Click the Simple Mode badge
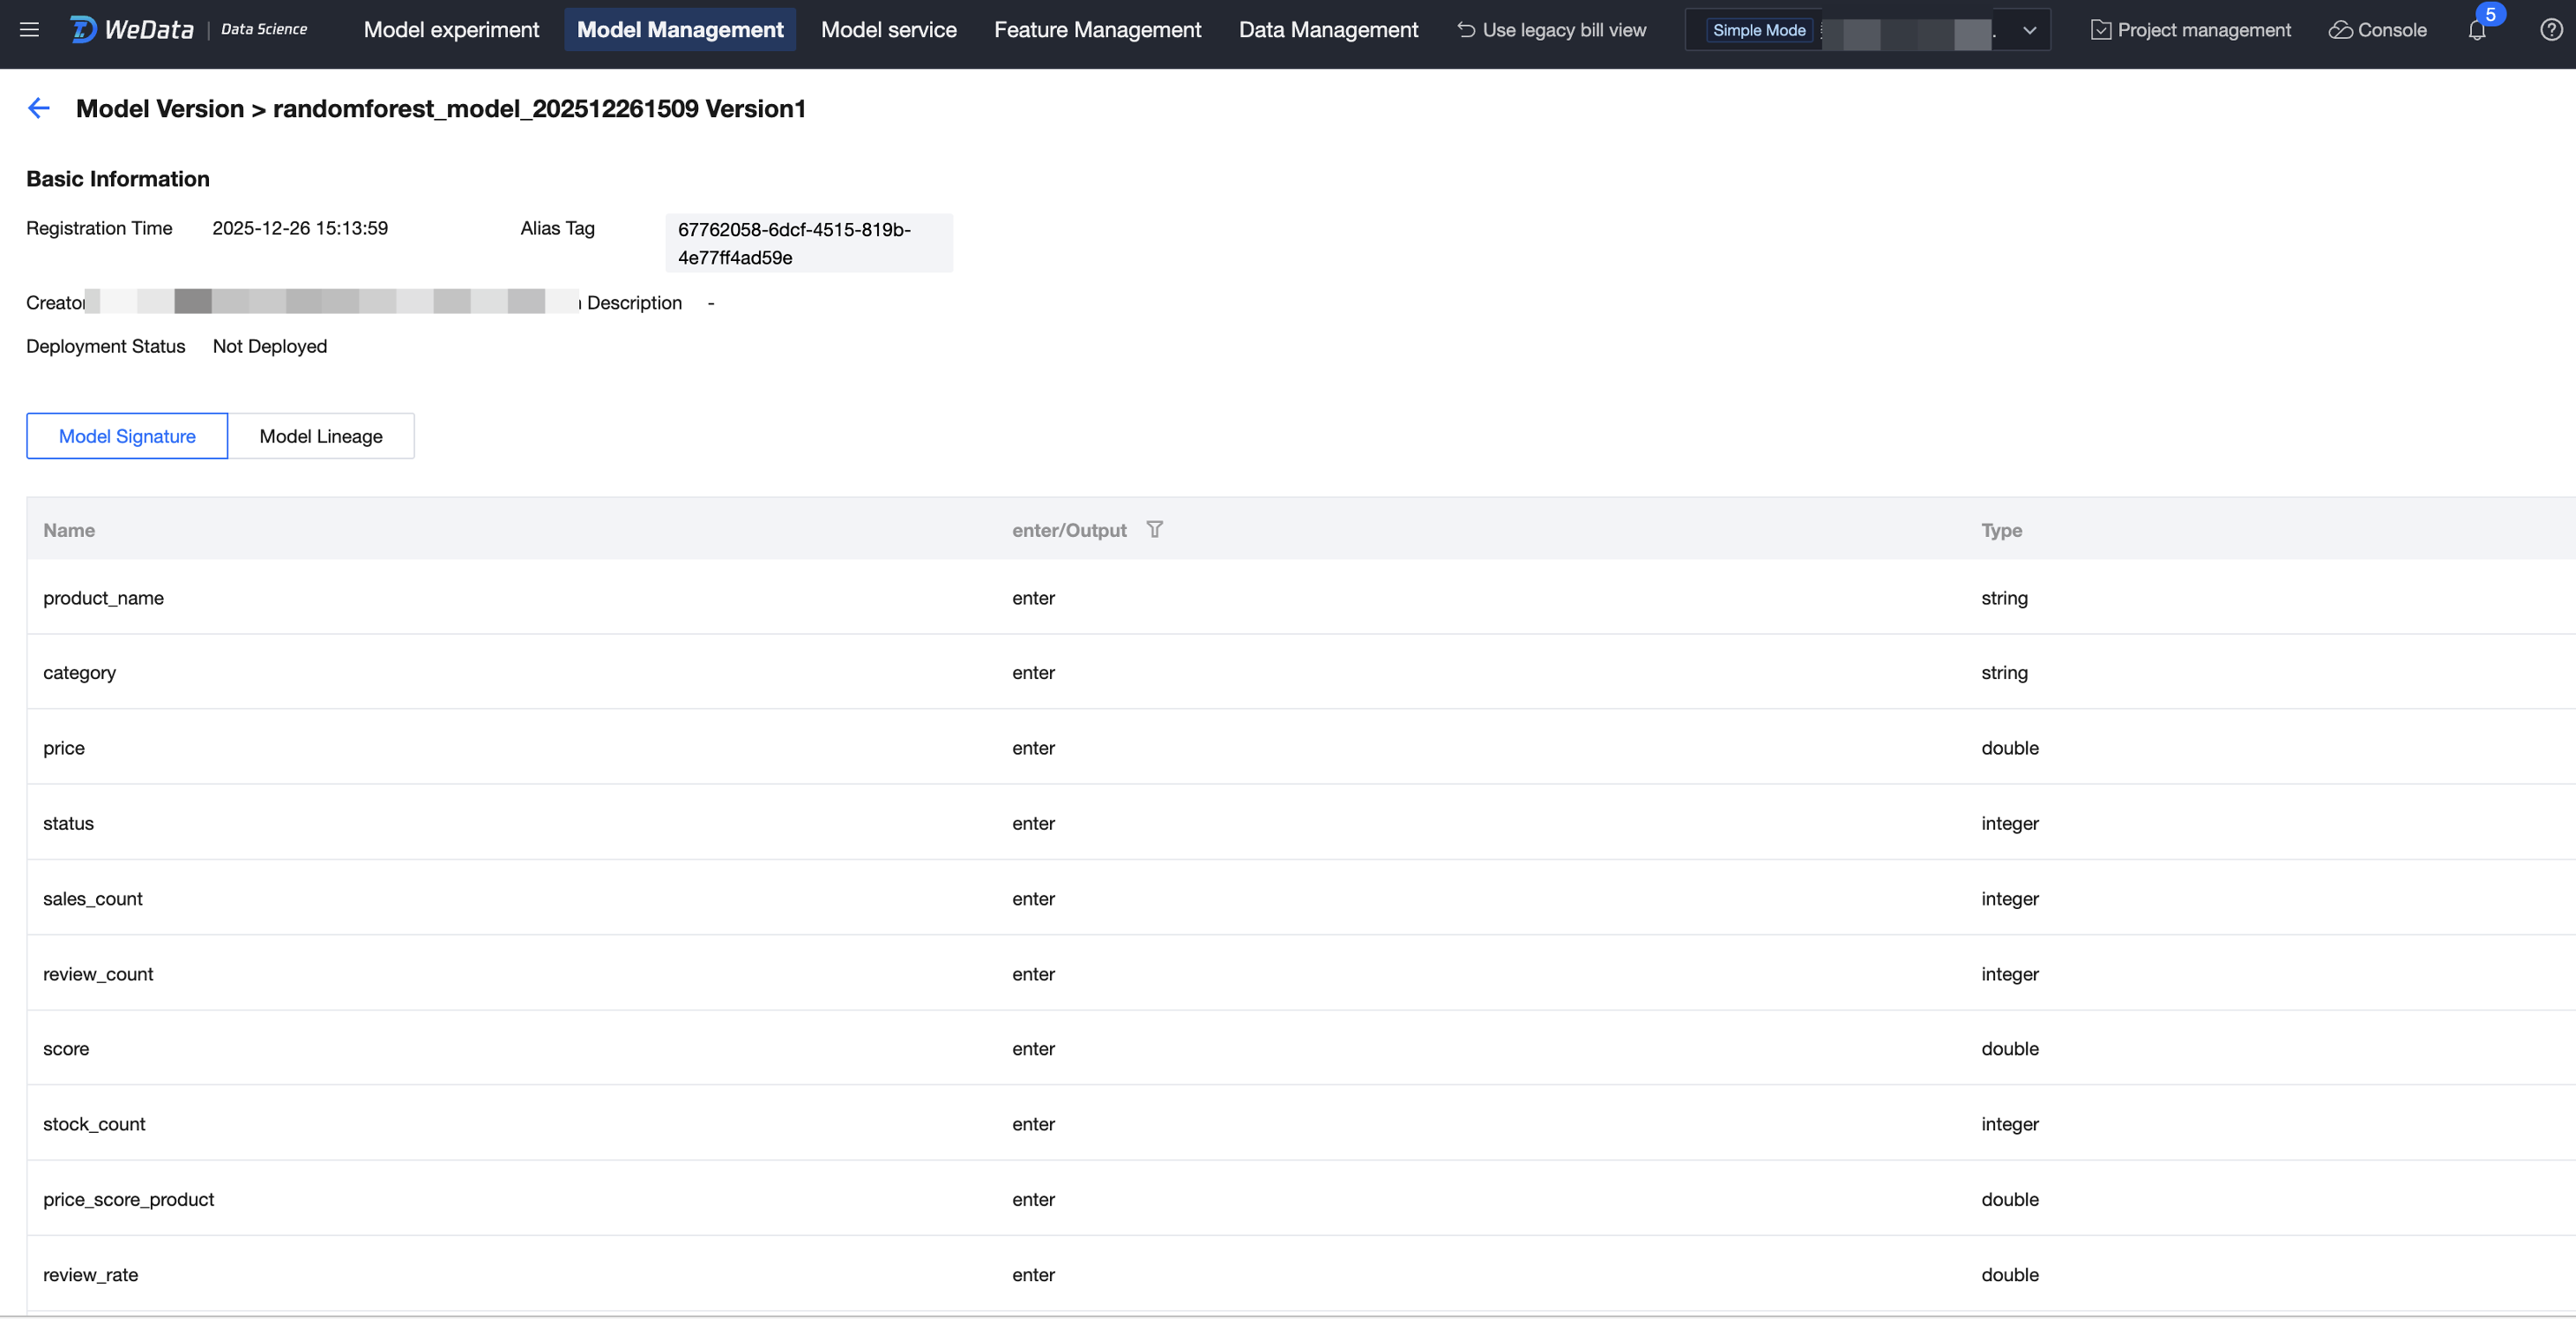This screenshot has width=2576, height=1319. [1758, 30]
